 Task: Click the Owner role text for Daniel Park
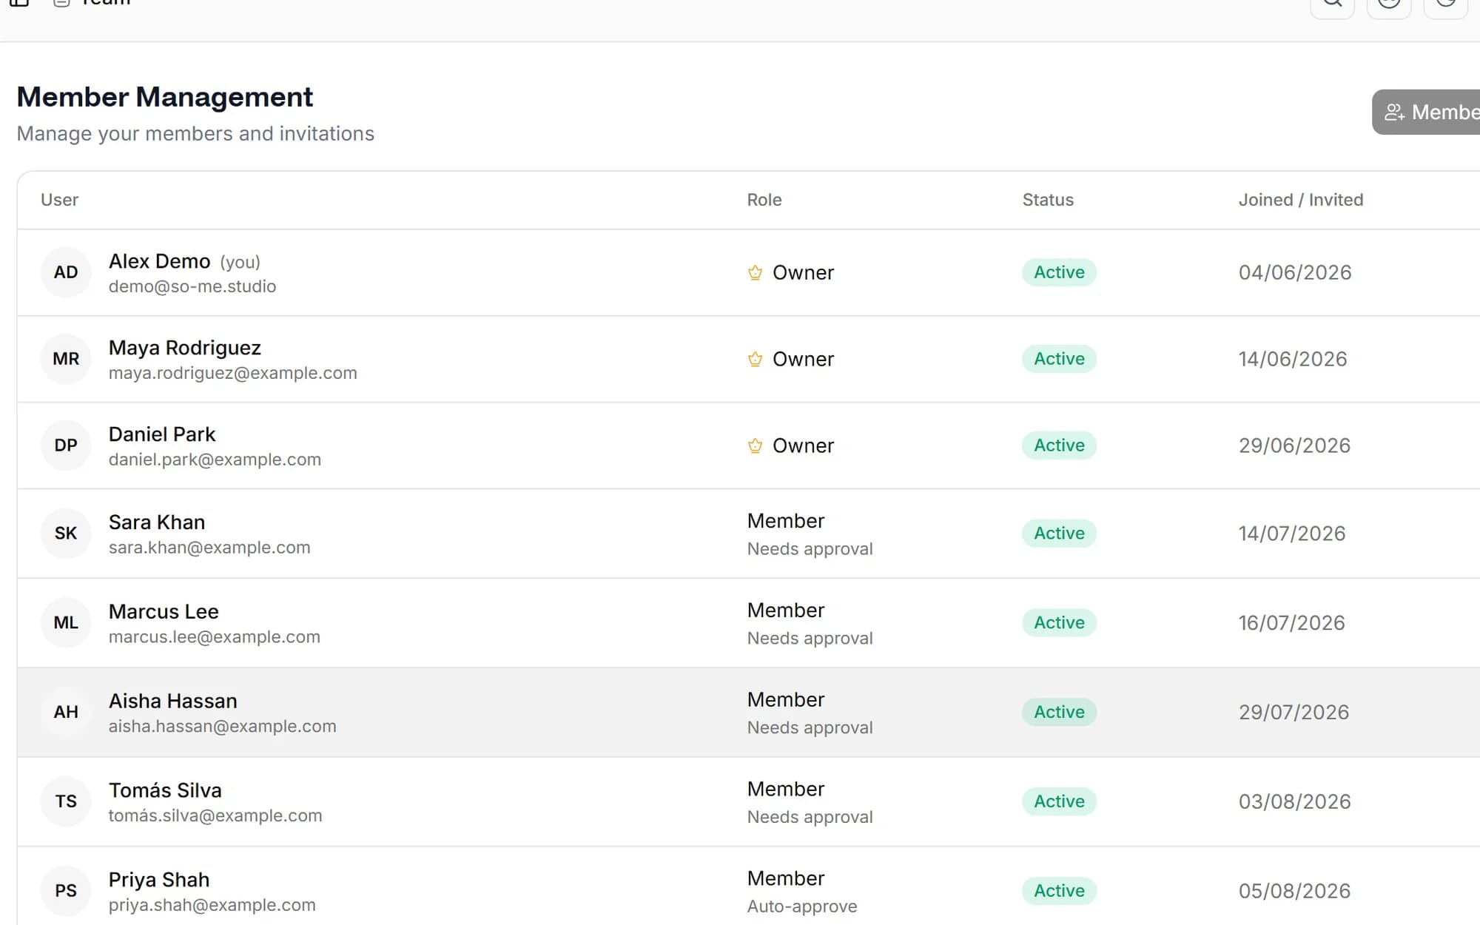[803, 445]
